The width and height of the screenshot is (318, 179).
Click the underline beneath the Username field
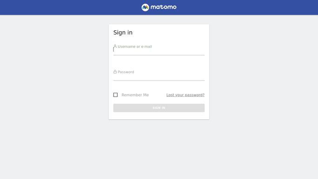coord(159,55)
